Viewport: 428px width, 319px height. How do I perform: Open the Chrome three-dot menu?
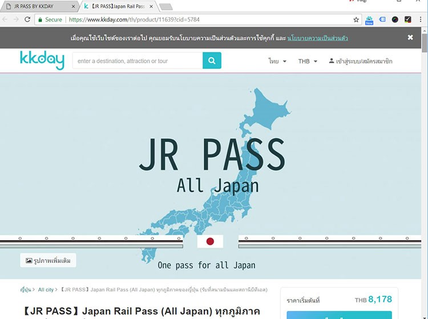pyautogui.click(x=421, y=19)
